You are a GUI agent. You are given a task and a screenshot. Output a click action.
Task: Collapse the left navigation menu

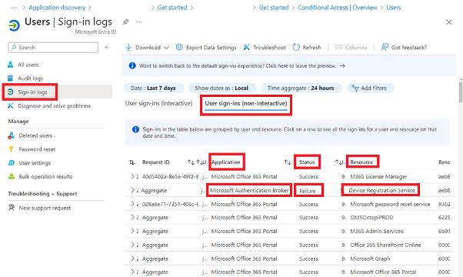click(106, 47)
